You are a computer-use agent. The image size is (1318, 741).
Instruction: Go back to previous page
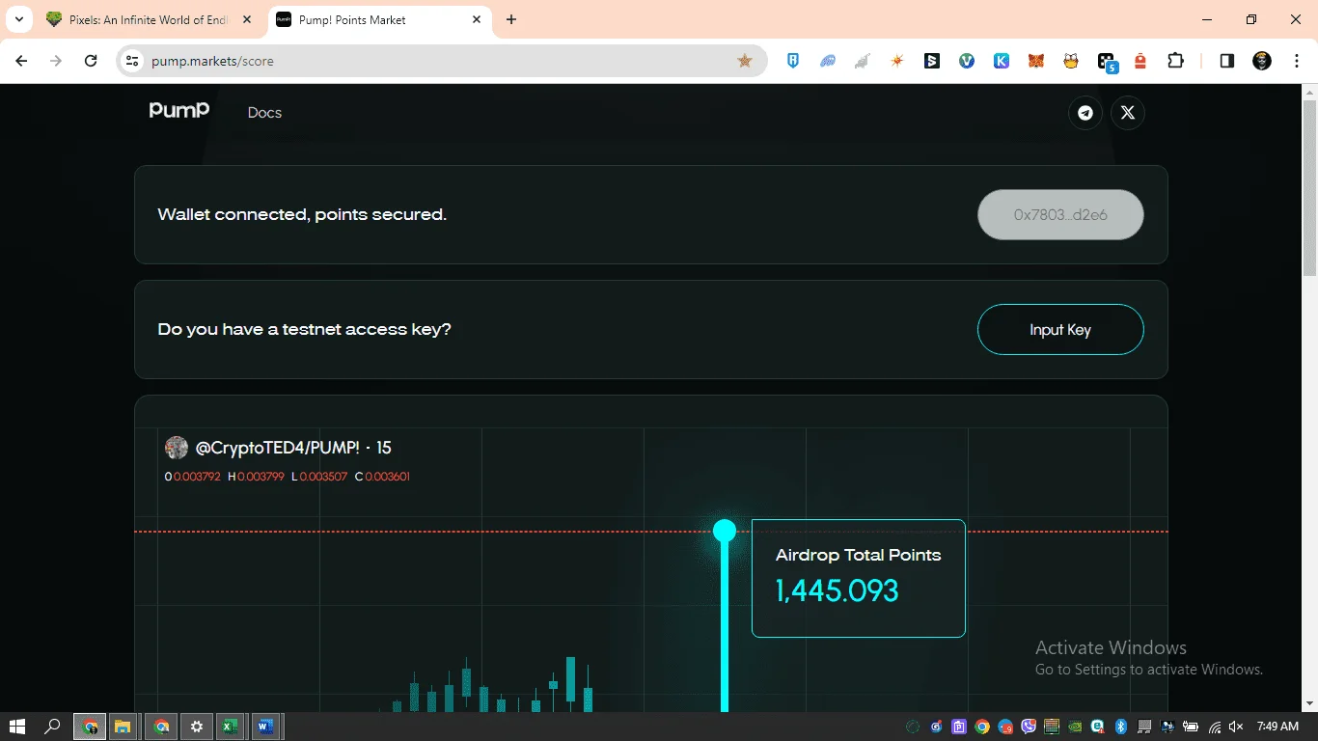21,61
